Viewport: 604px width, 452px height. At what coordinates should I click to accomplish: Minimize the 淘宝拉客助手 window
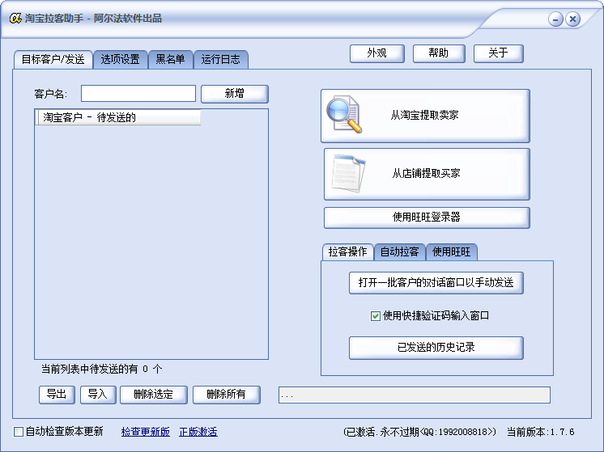pos(555,19)
